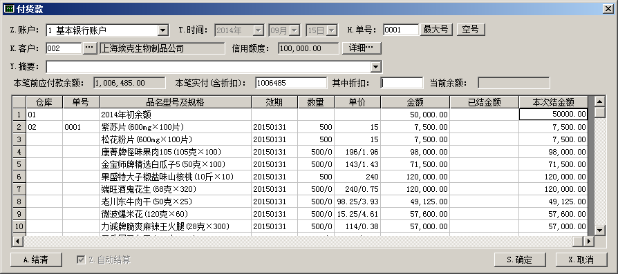618x274 pixels.
Task: Click the 康菁牌怪味果肉105 row
Action: [300, 152]
